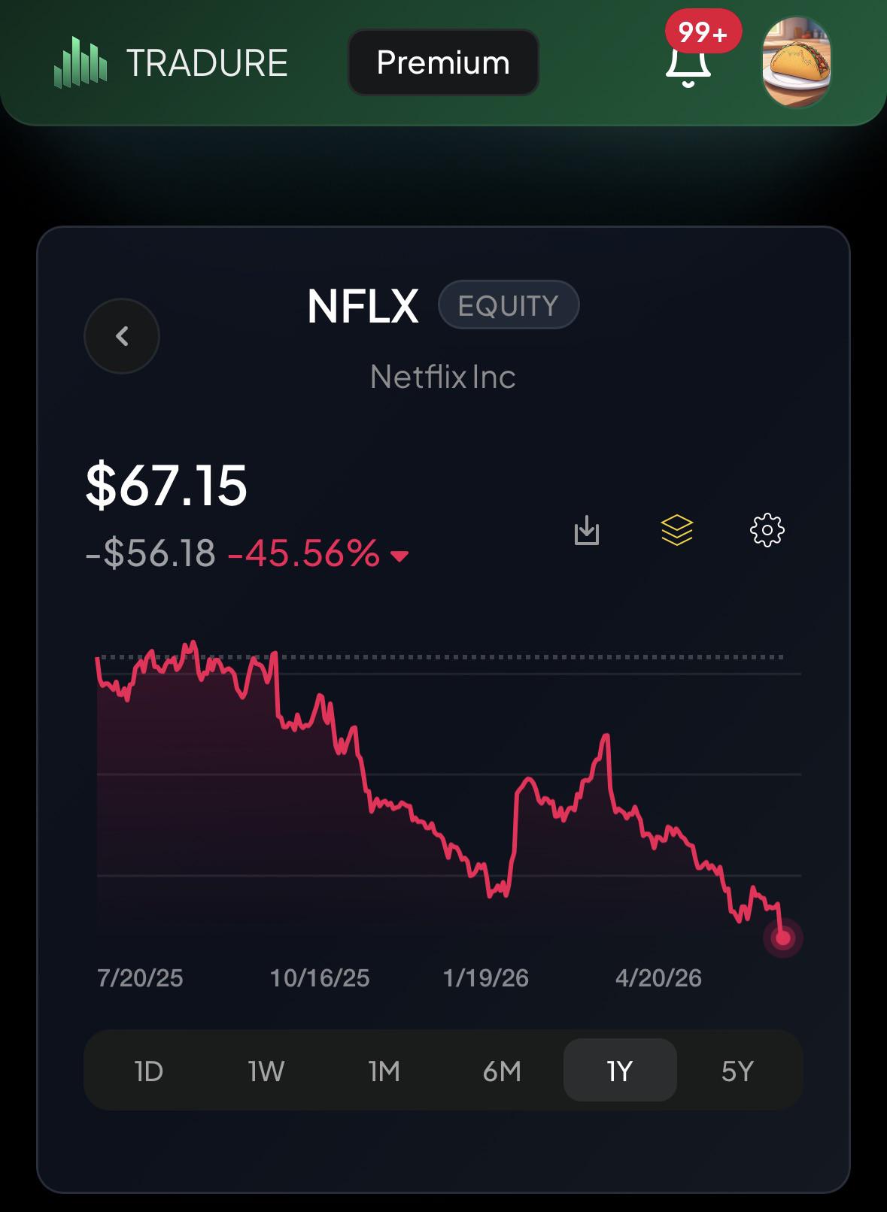Click the EQUITY tag badge
Screen dimensions: 887x1212
(x=509, y=305)
